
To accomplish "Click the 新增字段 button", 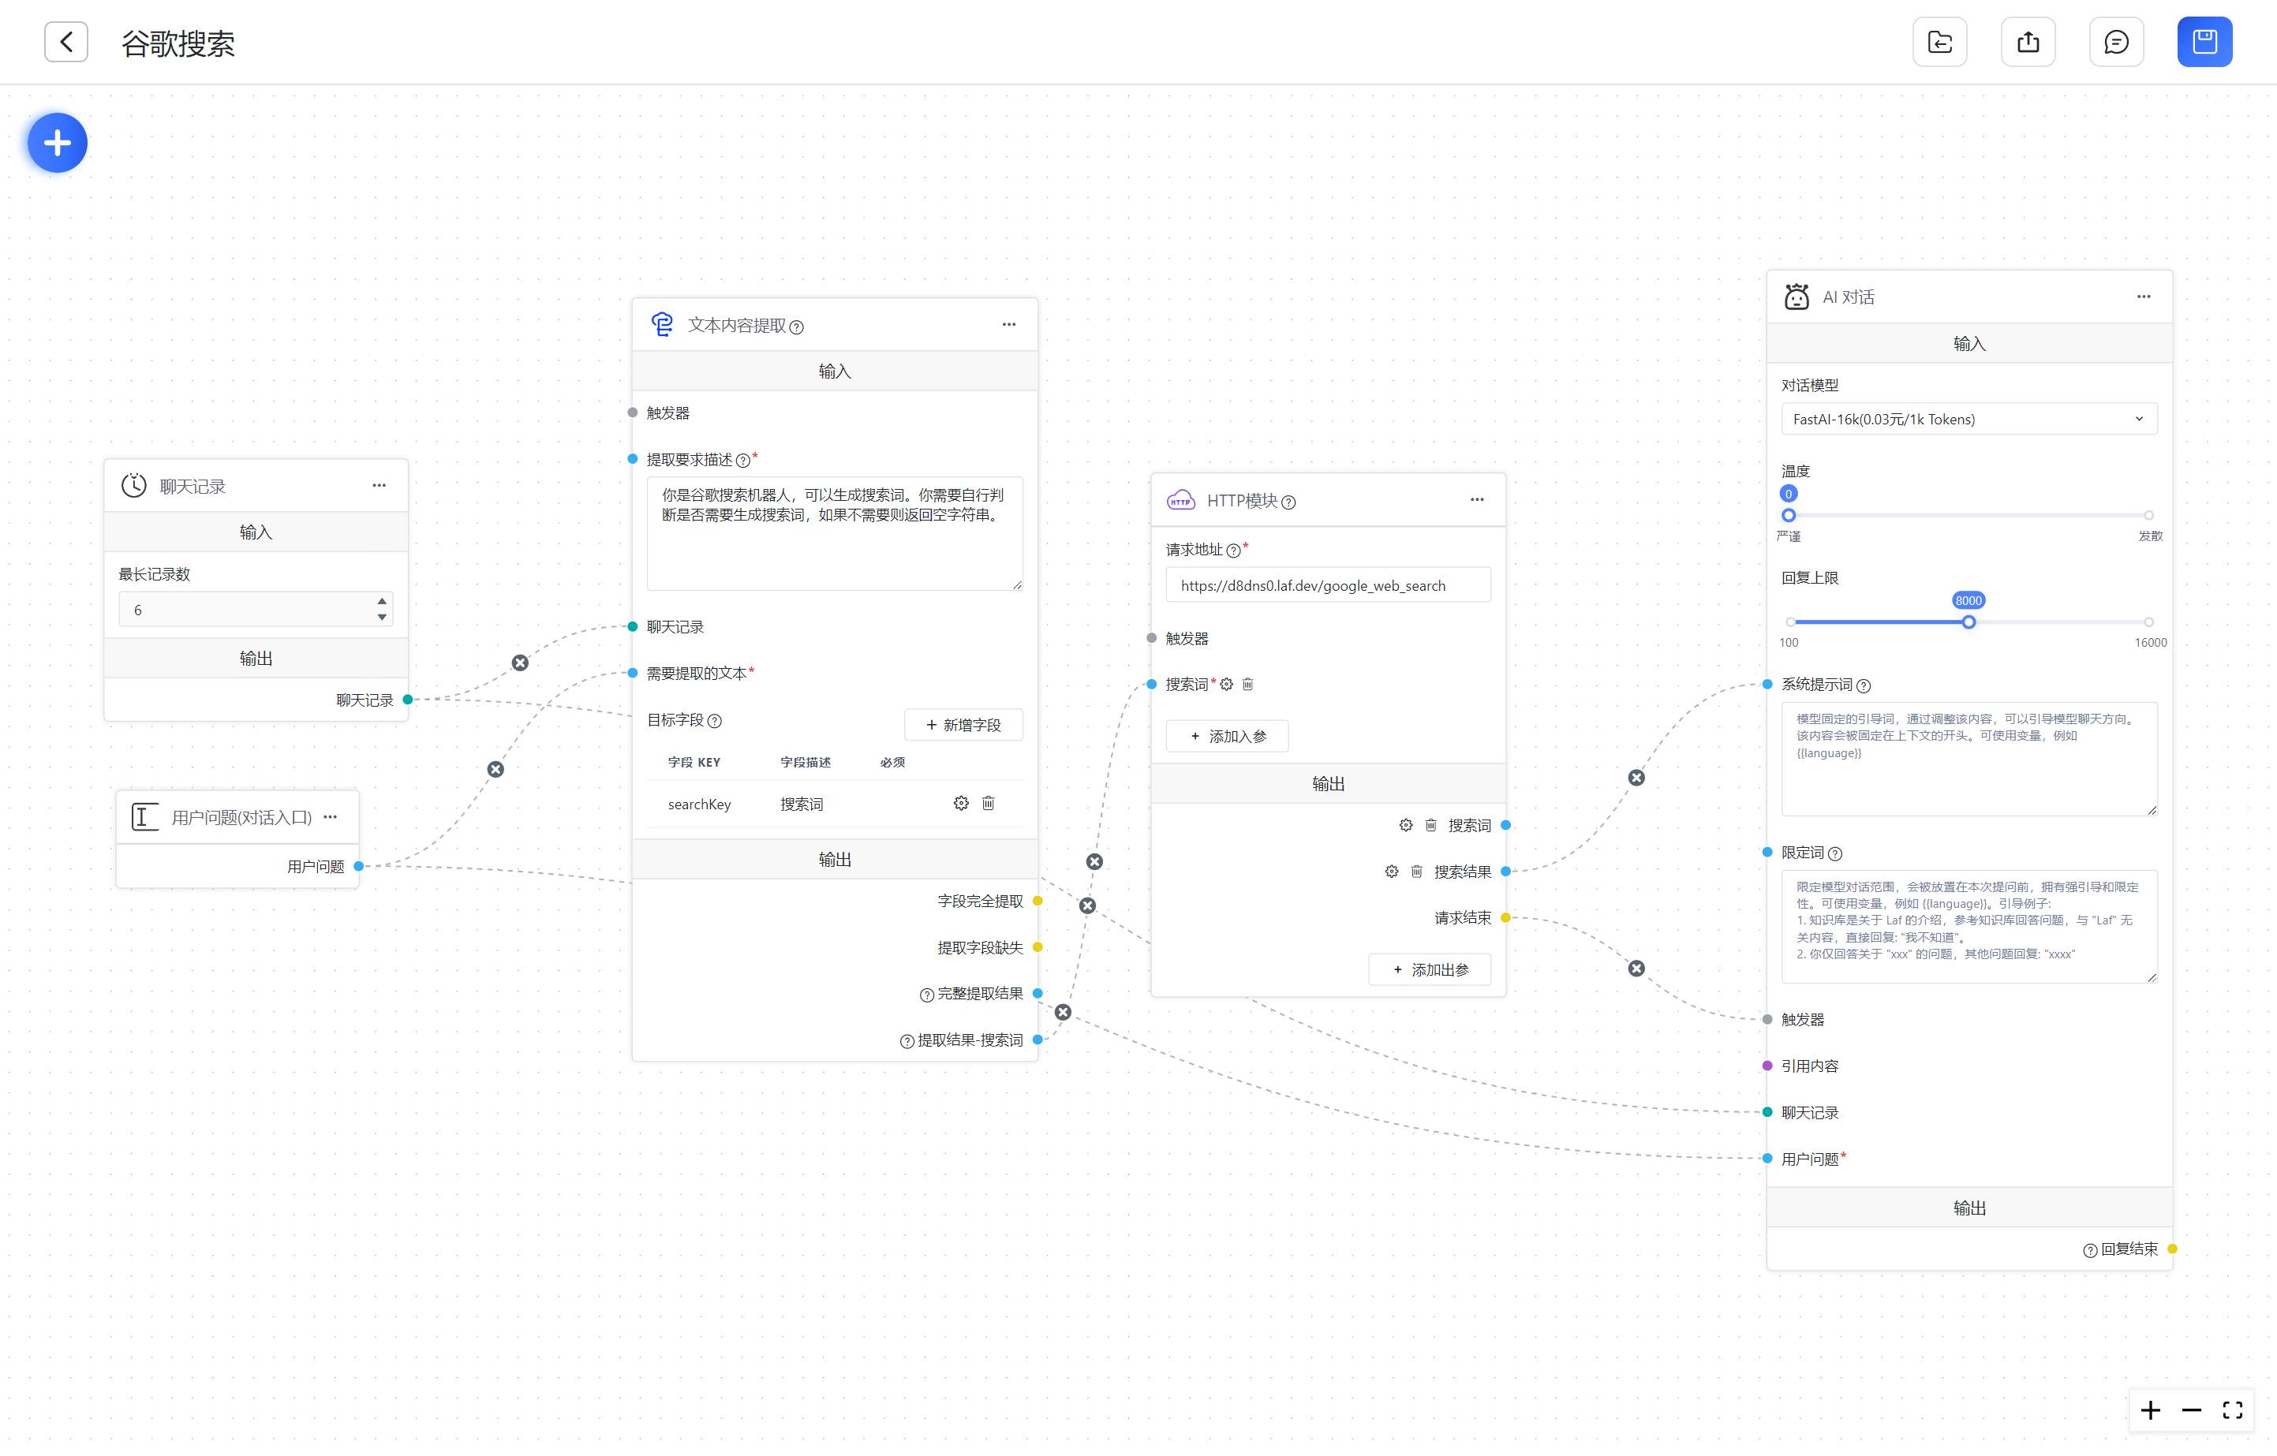I will coord(963,724).
